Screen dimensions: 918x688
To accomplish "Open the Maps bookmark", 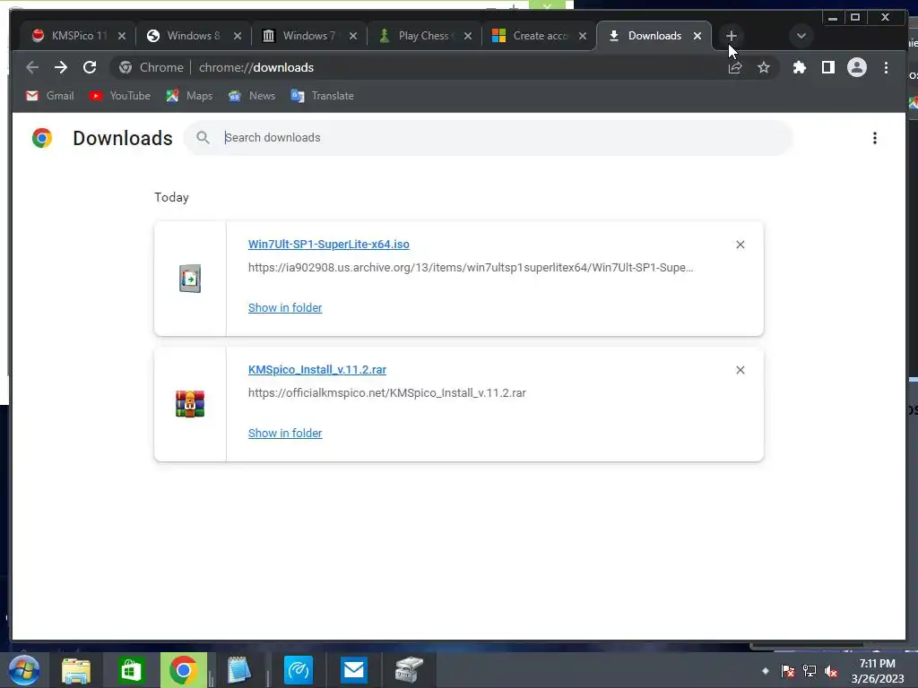I will 189,95.
